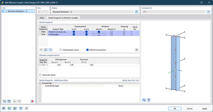
Task: Check Start row warping ω checkbox
Action: (x=124, y=32)
